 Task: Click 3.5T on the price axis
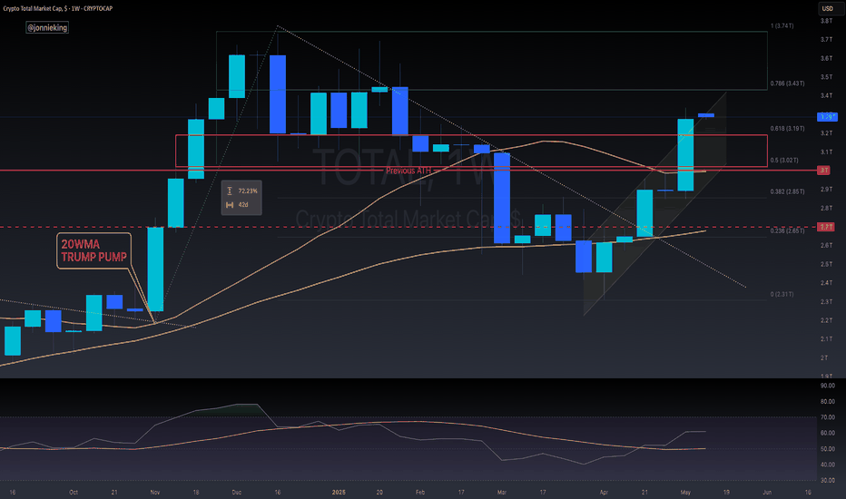826,77
